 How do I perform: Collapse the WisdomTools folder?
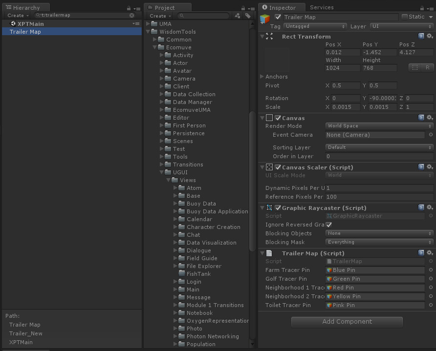pyautogui.click(x=148, y=32)
